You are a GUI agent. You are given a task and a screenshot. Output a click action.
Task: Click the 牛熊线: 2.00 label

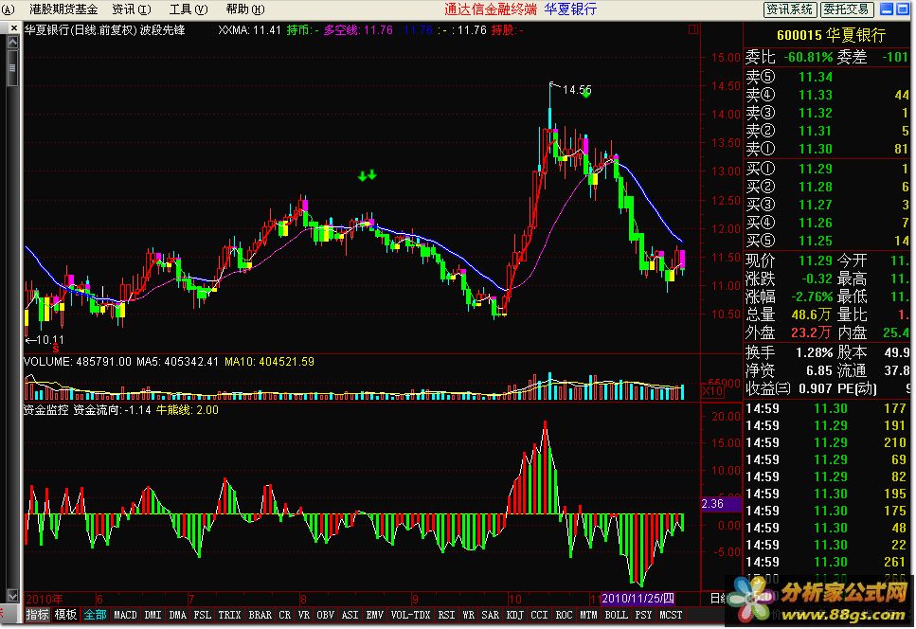coord(188,410)
